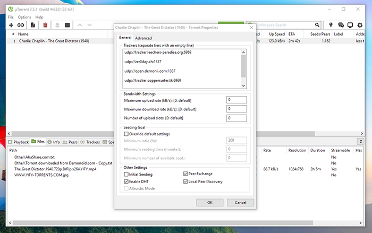The image size is (372, 233).
Task: Click the red Remove Torrent trash icon
Action: tap(45, 25)
